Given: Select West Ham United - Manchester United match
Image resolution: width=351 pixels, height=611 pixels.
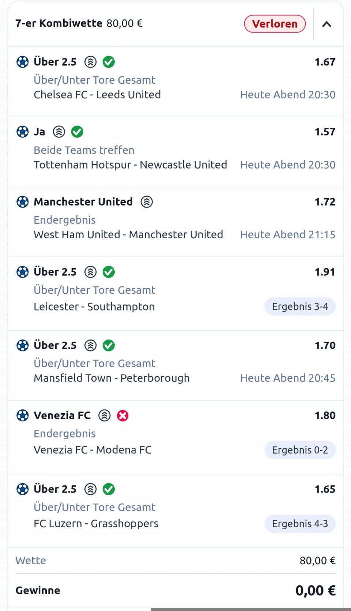Looking at the screenshot, I should [x=128, y=235].
